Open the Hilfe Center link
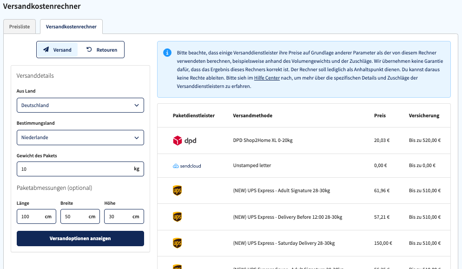This screenshot has height=269, width=462. pos(267,78)
